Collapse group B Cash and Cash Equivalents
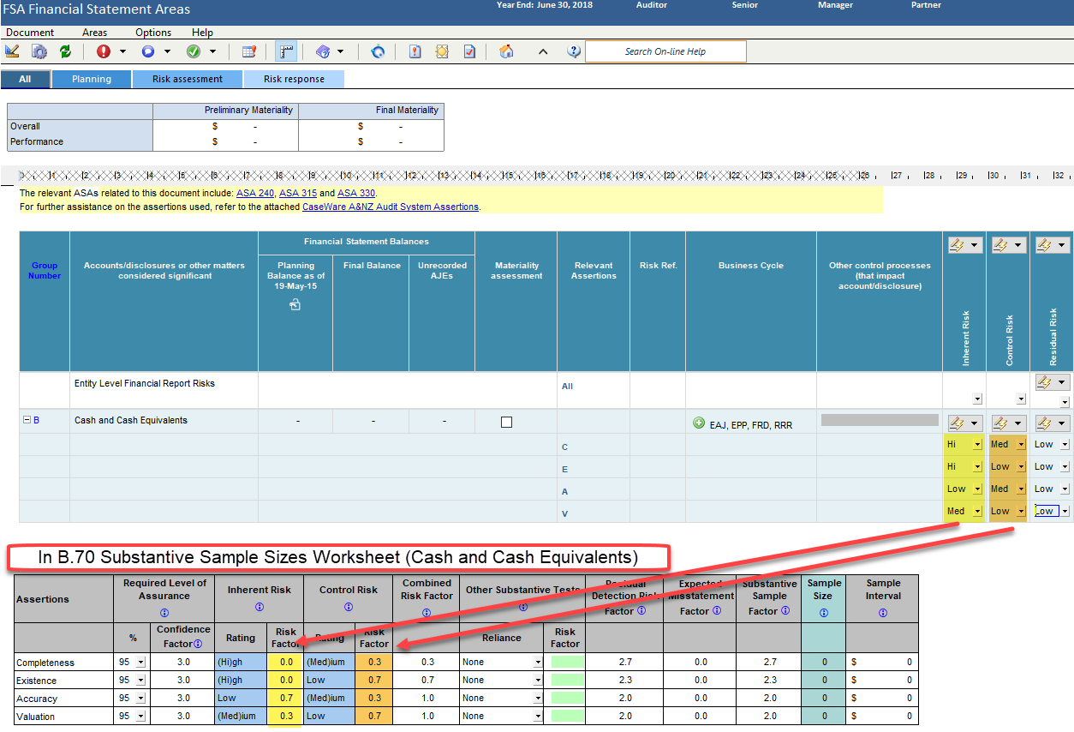Viewport: 1074px width, 732px height. (27, 420)
